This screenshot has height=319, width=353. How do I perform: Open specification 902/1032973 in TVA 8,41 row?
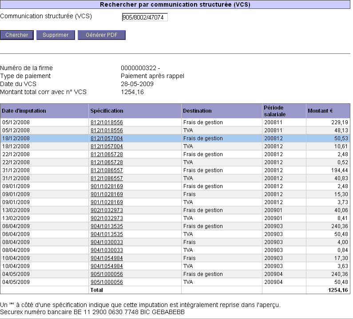pyautogui.click(x=107, y=218)
